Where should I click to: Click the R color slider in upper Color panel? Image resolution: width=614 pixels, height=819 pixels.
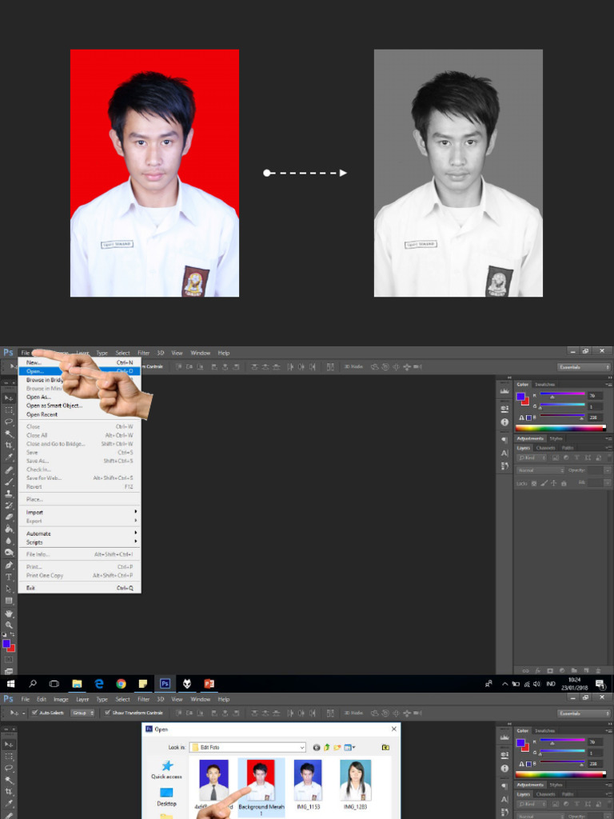point(562,395)
